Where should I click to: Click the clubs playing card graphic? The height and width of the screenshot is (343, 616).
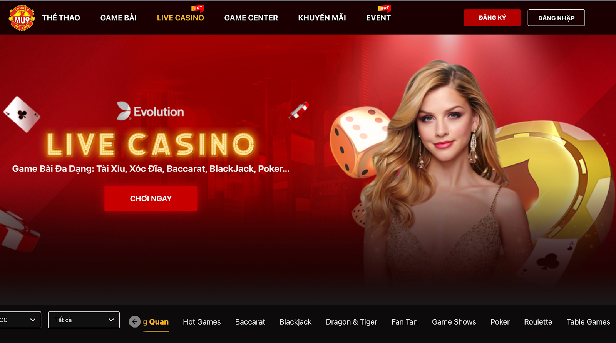(x=22, y=114)
